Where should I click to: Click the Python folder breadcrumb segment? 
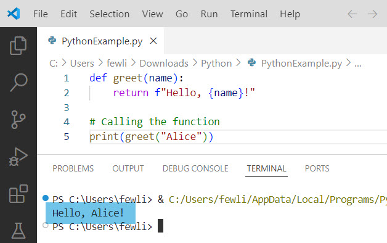point(216,64)
